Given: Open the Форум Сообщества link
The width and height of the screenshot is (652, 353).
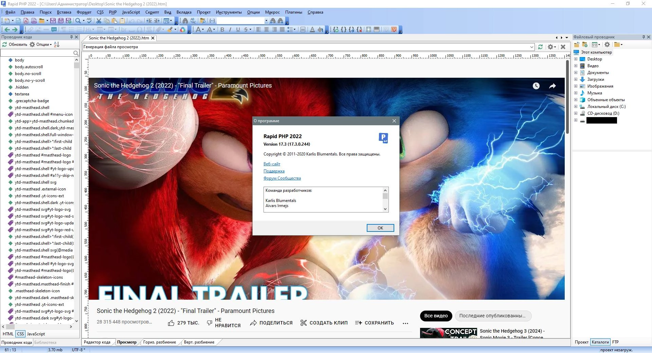Looking at the screenshot, I should click(x=282, y=178).
